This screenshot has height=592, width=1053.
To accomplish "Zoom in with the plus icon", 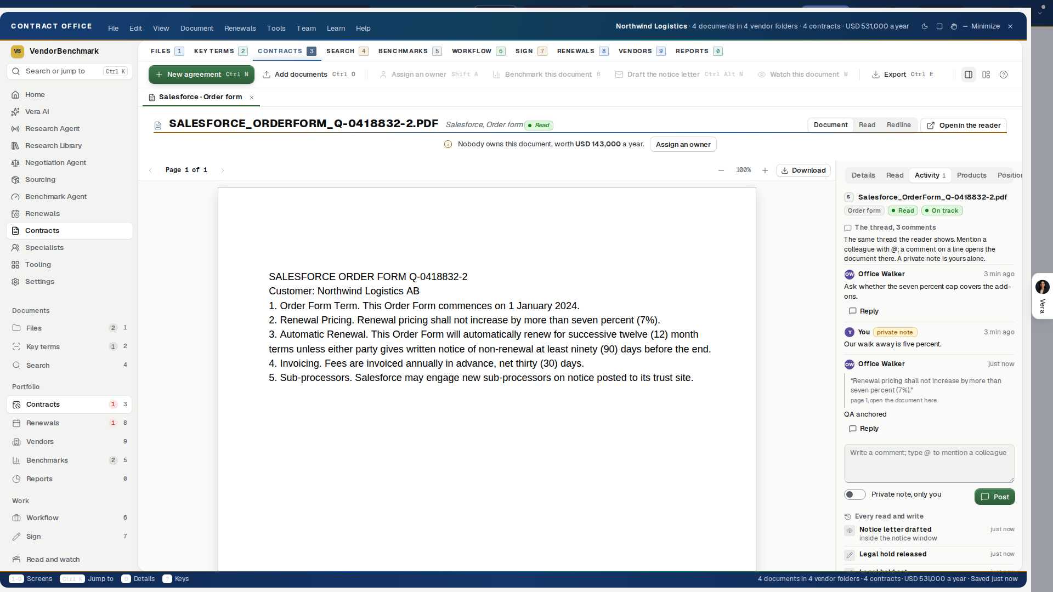I will 765,170.
